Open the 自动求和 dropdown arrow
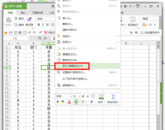Viewport: 165px width, 130px height. coord(119,102)
